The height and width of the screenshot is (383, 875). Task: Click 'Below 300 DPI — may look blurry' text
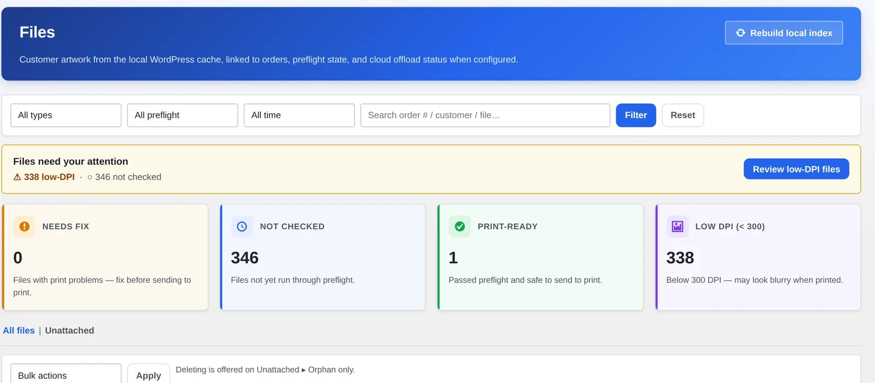[755, 280]
